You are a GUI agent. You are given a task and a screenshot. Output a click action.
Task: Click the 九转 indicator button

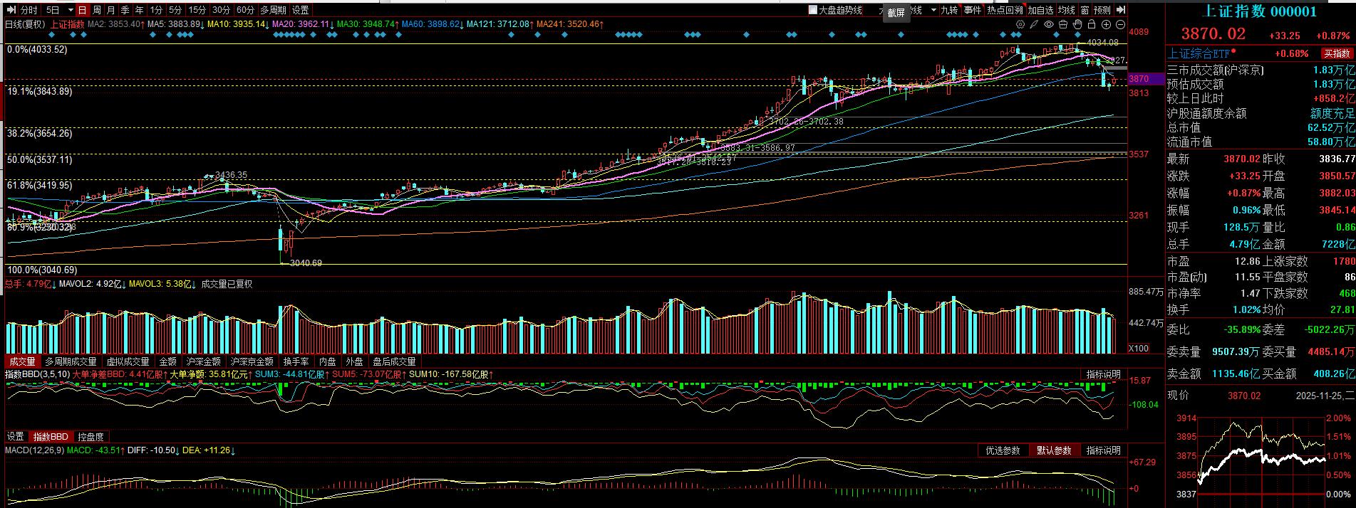click(x=949, y=10)
